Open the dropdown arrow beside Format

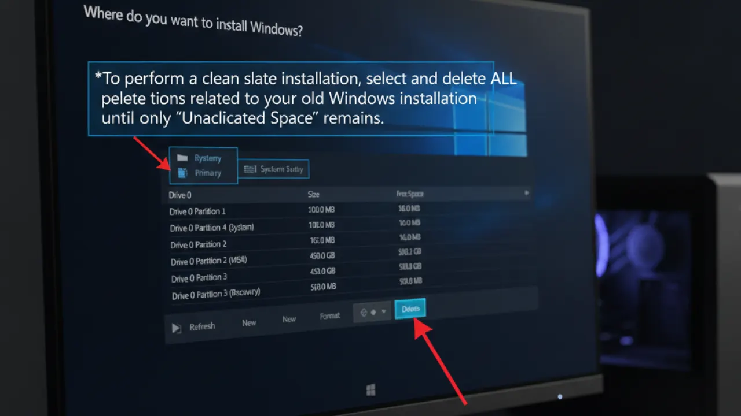click(383, 312)
